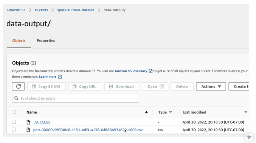
Task: Click the refresh objects icon button
Action: point(18,86)
